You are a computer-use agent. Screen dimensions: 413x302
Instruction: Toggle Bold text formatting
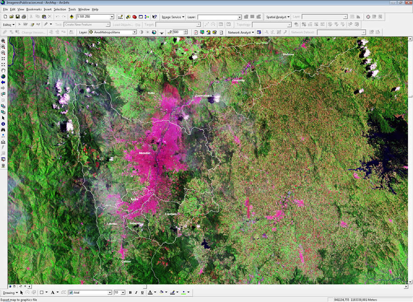pyautogui.click(x=130, y=292)
